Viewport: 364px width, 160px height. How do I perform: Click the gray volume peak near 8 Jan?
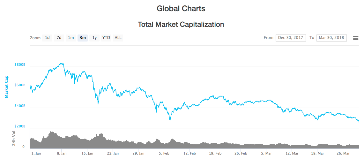[51, 132]
